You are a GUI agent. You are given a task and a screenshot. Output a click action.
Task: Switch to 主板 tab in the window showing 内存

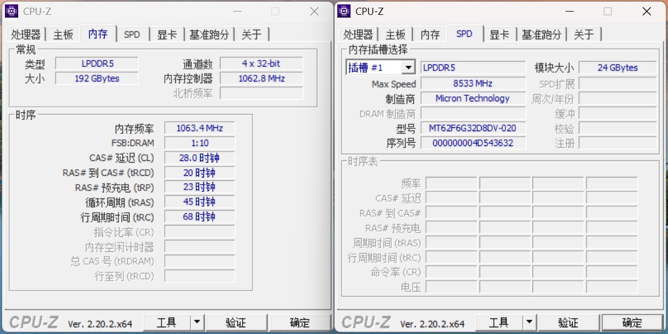coord(63,35)
